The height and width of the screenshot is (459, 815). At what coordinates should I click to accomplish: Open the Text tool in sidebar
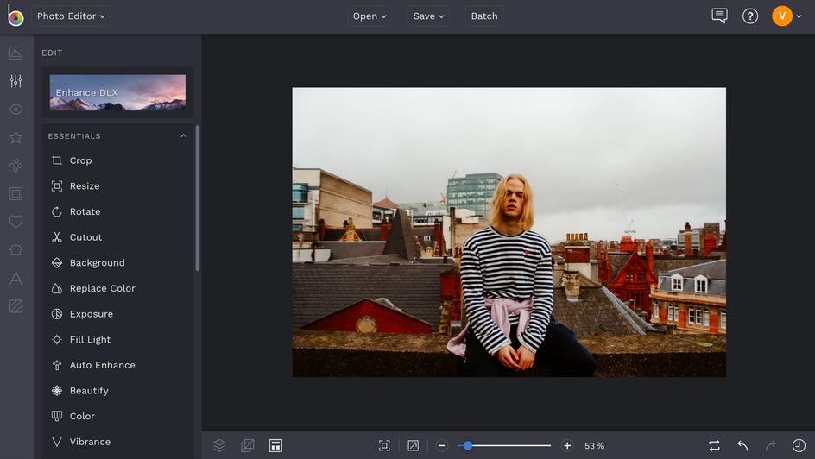point(16,278)
